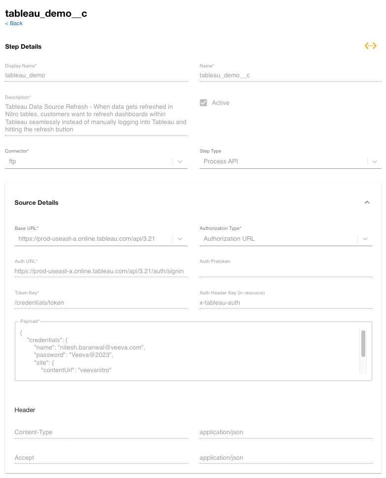
Task: Open the Connector dropdown
Action: pyautogui.click(x=180, y=161)
